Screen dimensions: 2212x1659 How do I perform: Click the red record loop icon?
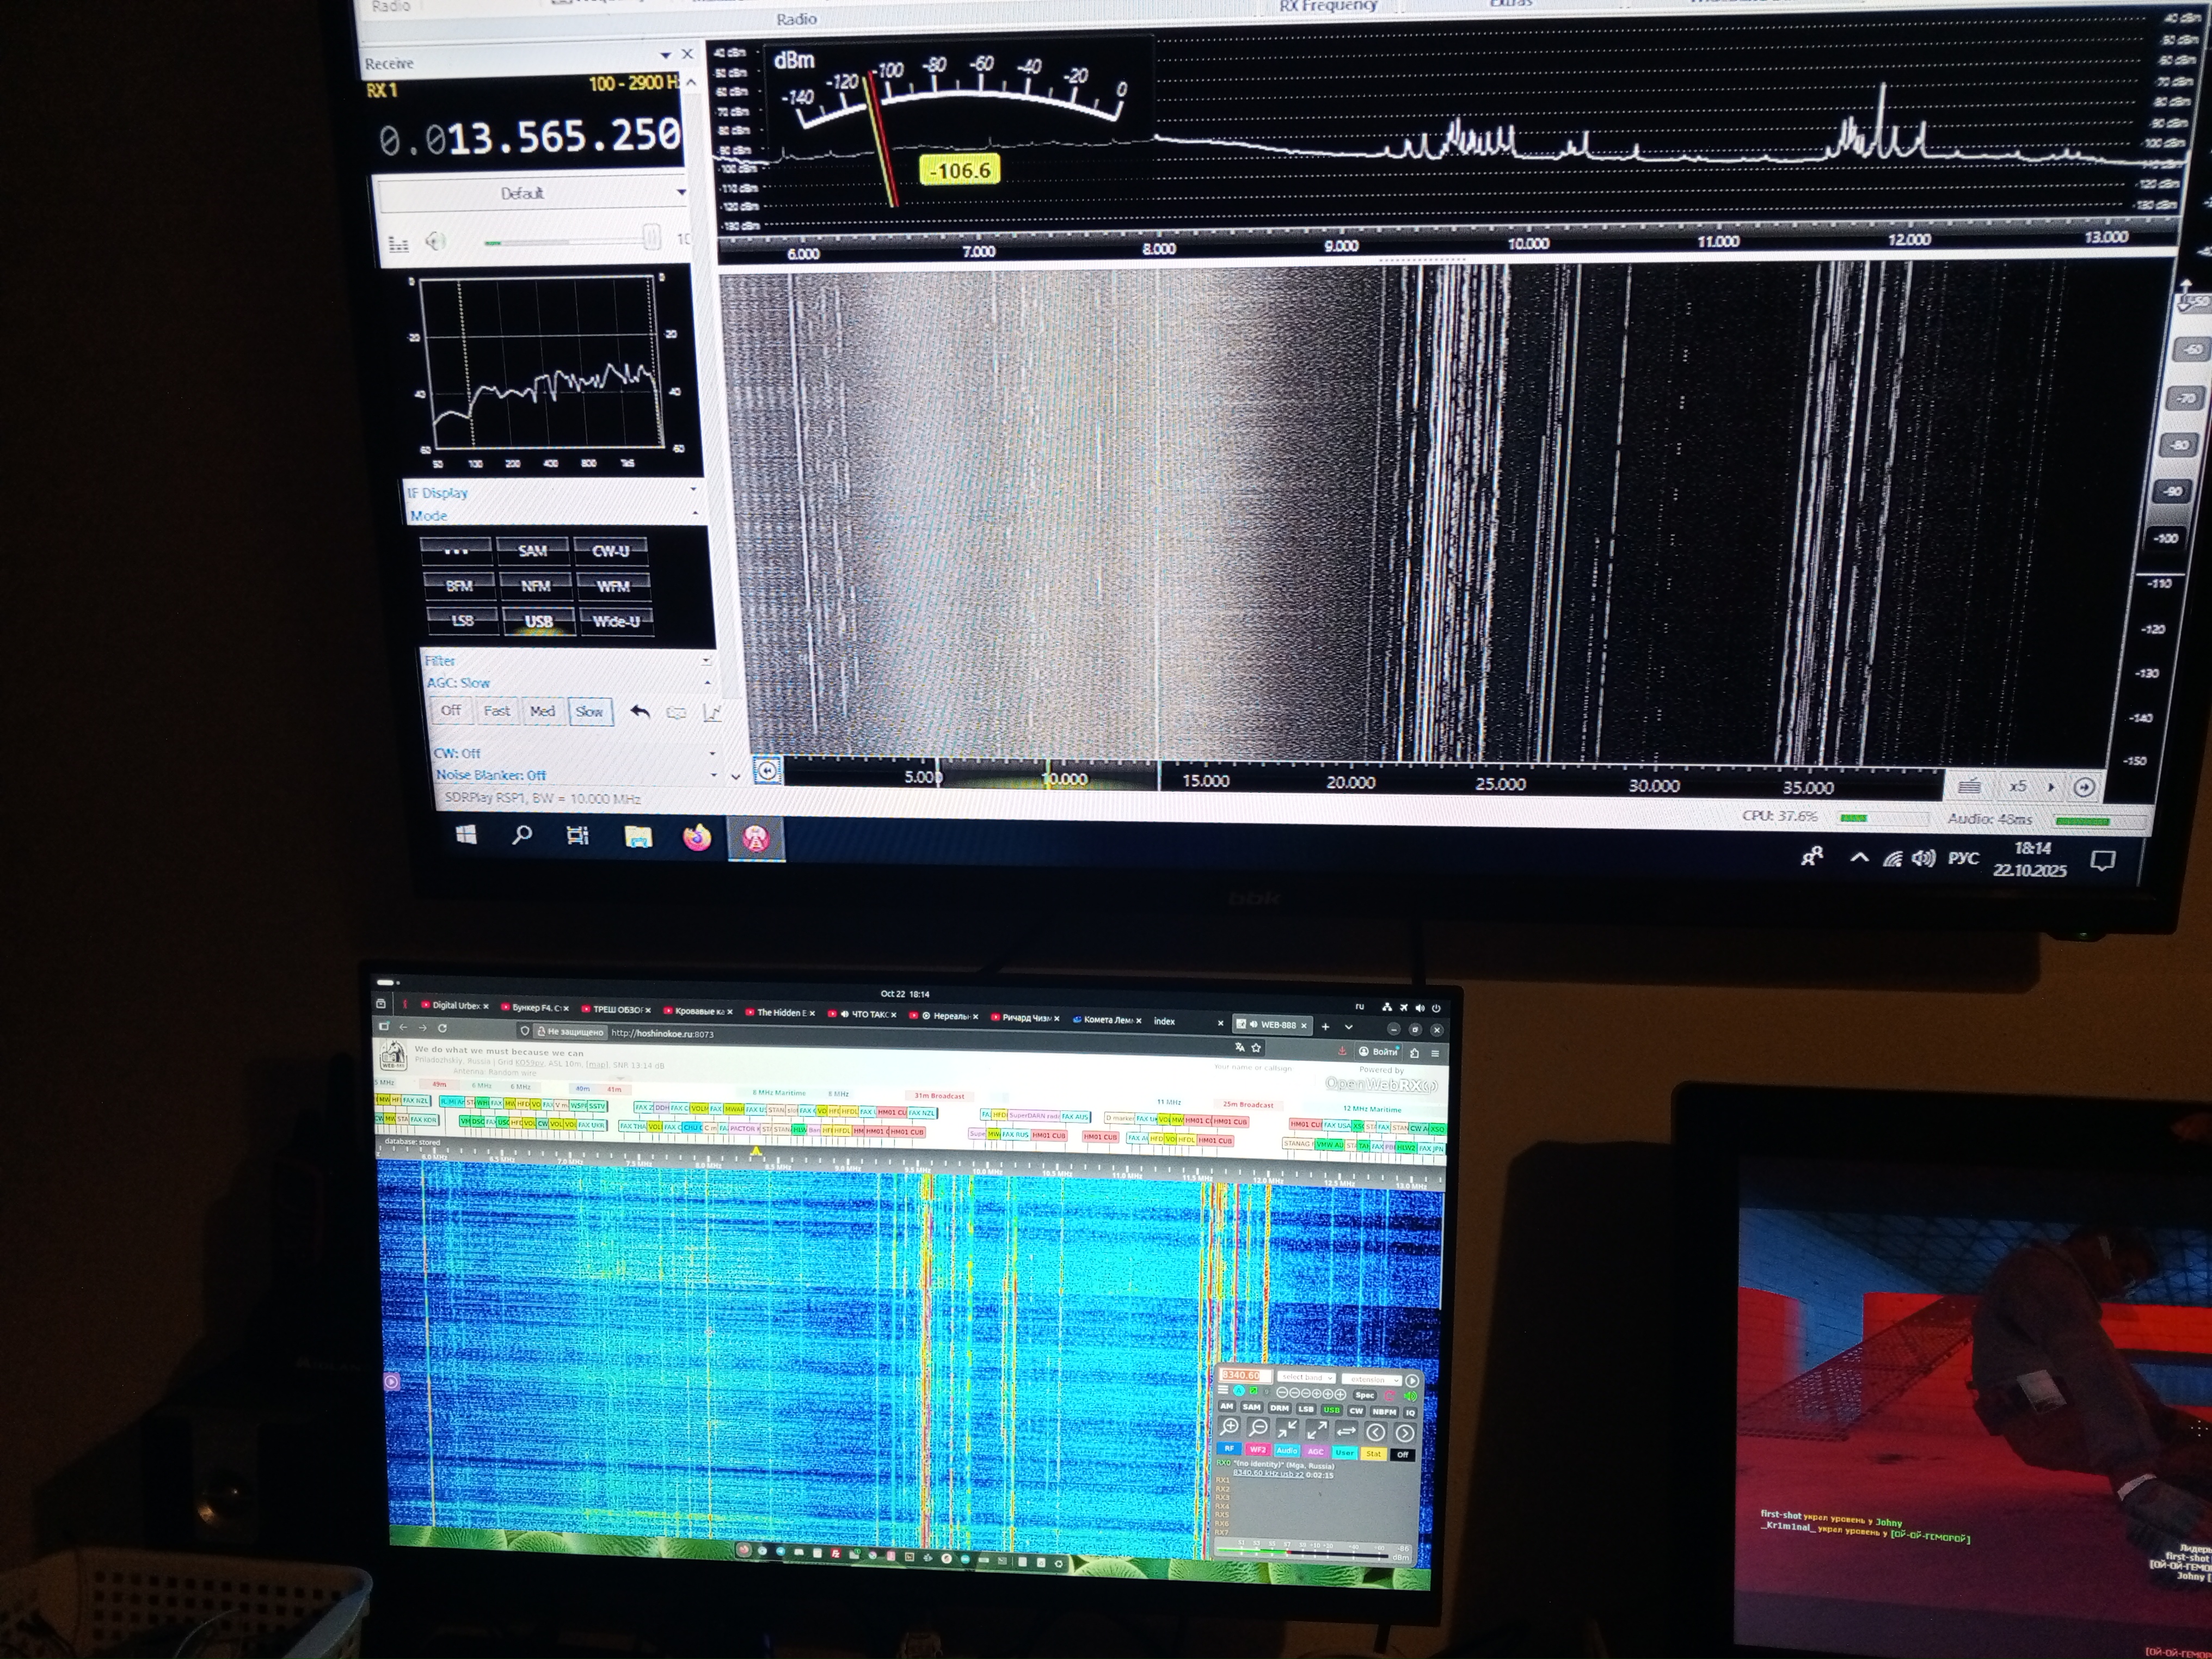1389,1396
